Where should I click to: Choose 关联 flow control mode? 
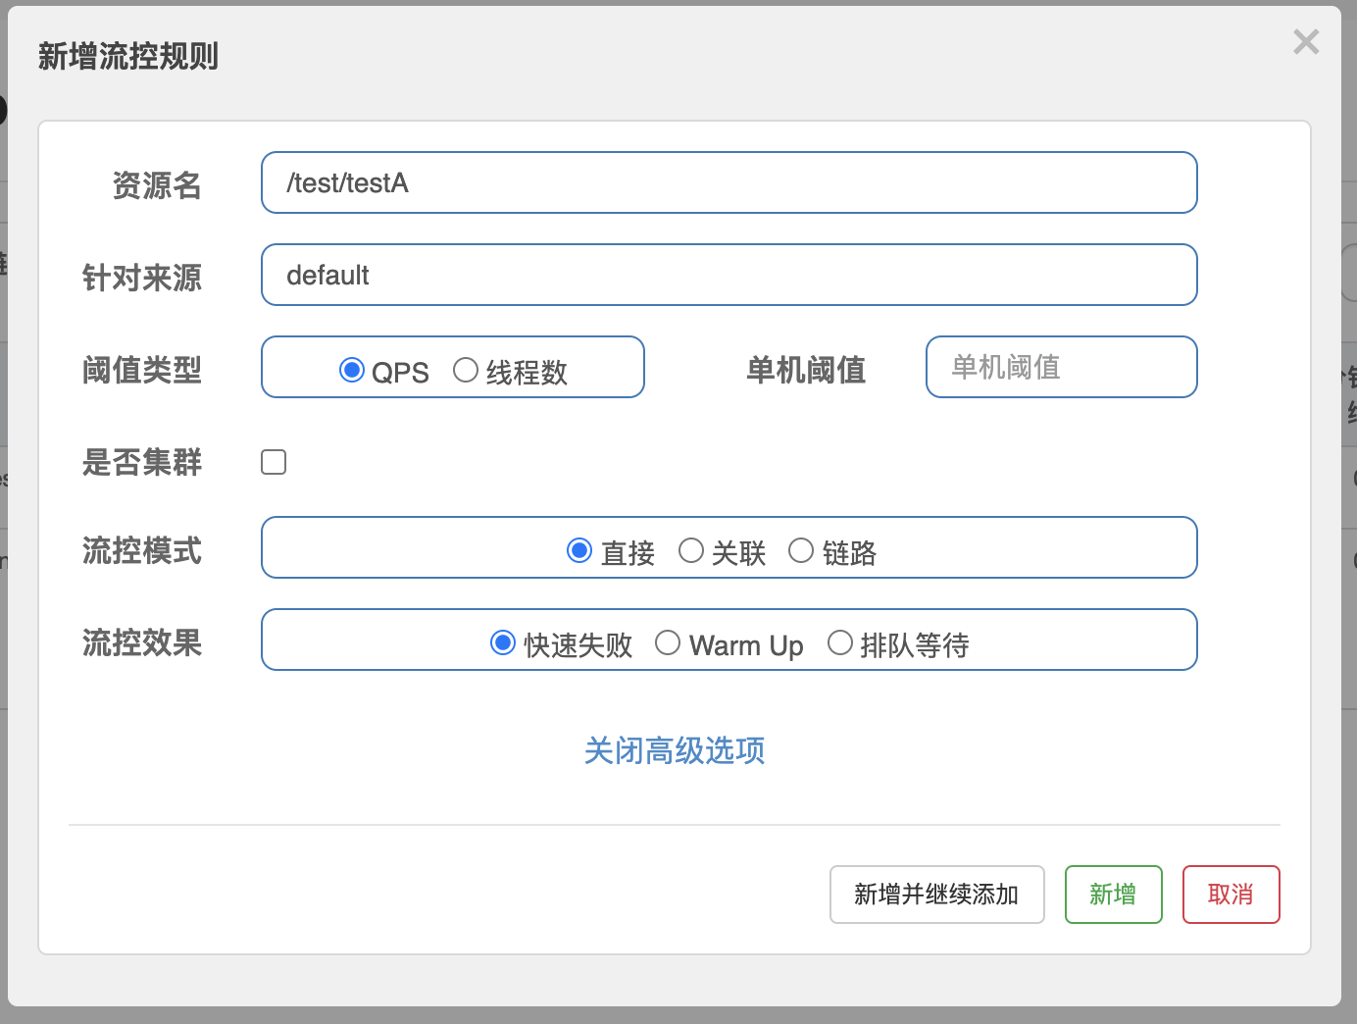click(x=691, y=550)
